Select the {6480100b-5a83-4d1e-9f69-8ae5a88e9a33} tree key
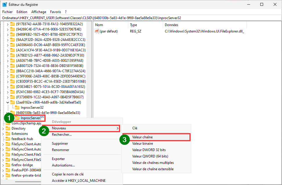 click(48, 113)
